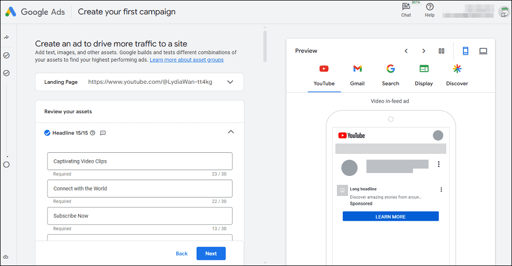Select the Gmail preview tab
The width and height of the screenshot is (512, 266).
357,75
